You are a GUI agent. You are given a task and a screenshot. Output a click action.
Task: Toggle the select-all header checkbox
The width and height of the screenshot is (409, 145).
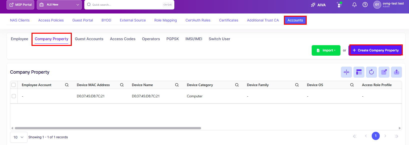(x=14, y=85)
